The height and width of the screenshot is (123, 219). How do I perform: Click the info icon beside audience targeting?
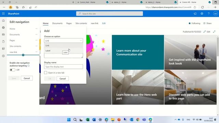pos(28,66)
